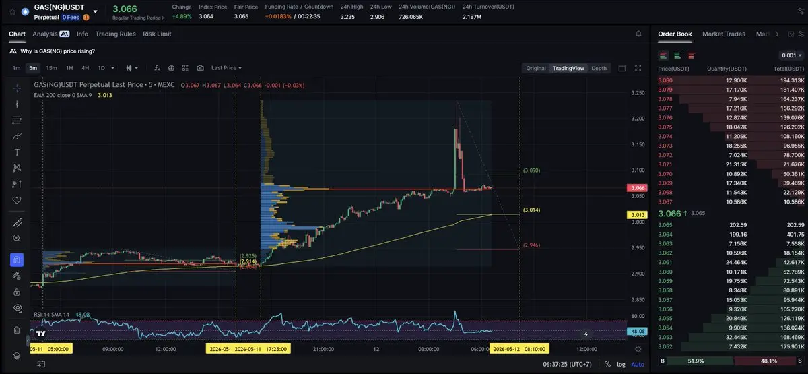Switch chart to Original view

click(536, 68)
